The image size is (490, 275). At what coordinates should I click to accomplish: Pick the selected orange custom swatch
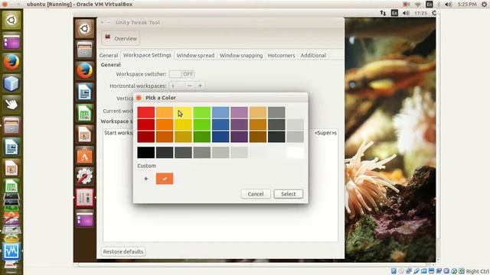pyautogui.click(x=165, y=179)
